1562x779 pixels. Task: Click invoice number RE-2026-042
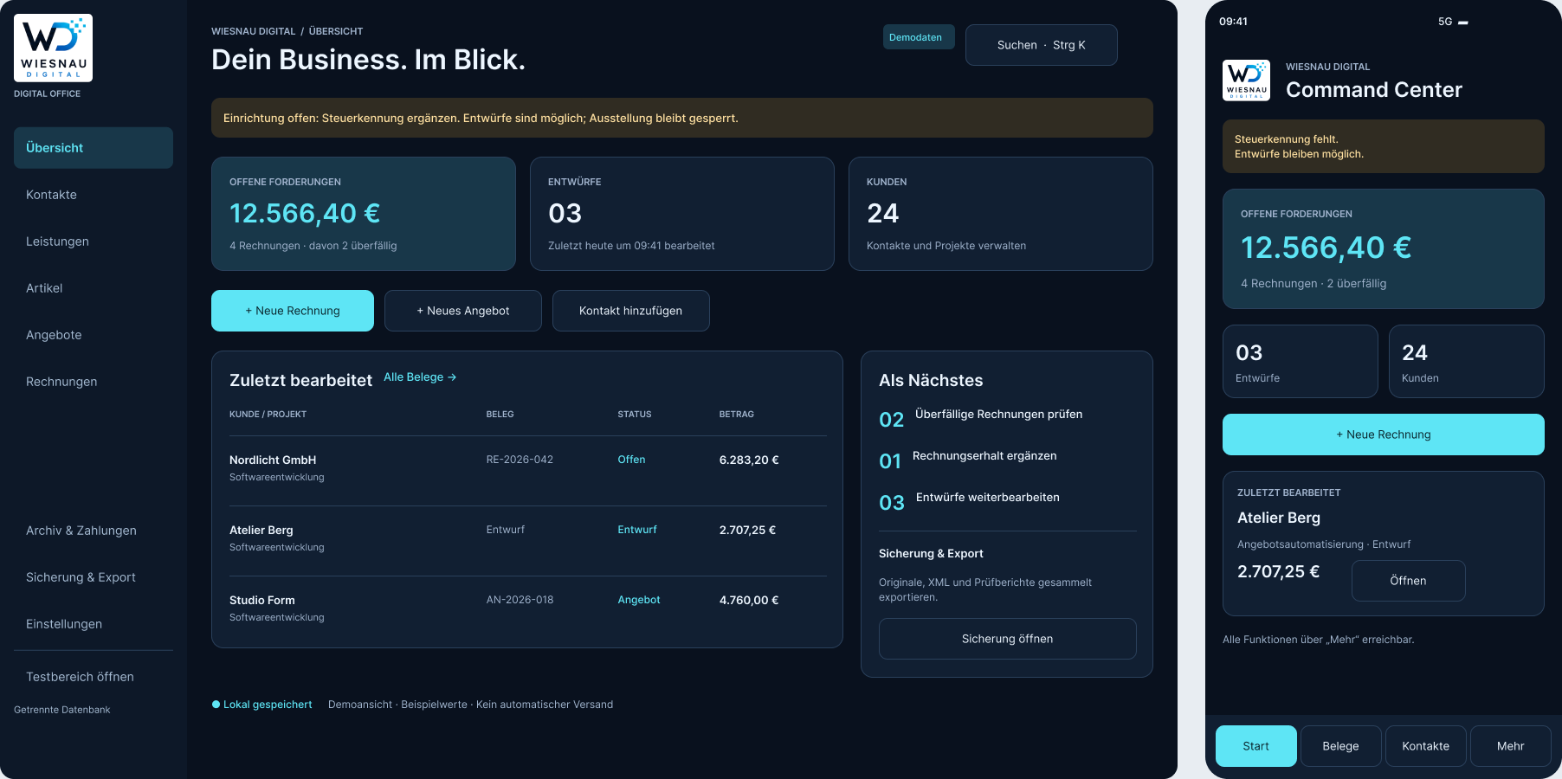click(520, 460)
